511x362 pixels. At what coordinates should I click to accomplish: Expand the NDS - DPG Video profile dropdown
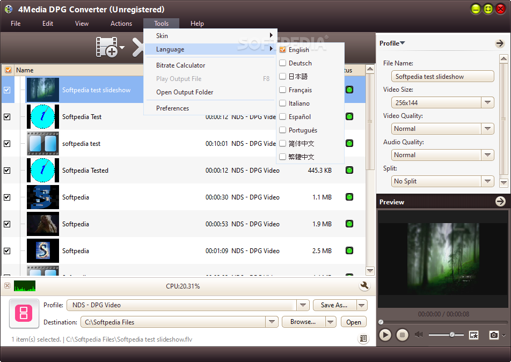[303, 305]
